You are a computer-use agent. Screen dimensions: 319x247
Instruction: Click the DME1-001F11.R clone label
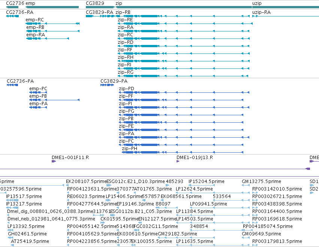(70, 158)
